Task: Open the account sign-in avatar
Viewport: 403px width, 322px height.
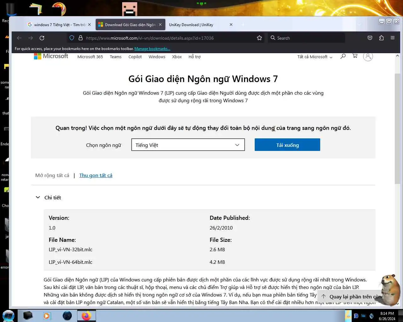Action: (x=368, y=57)
